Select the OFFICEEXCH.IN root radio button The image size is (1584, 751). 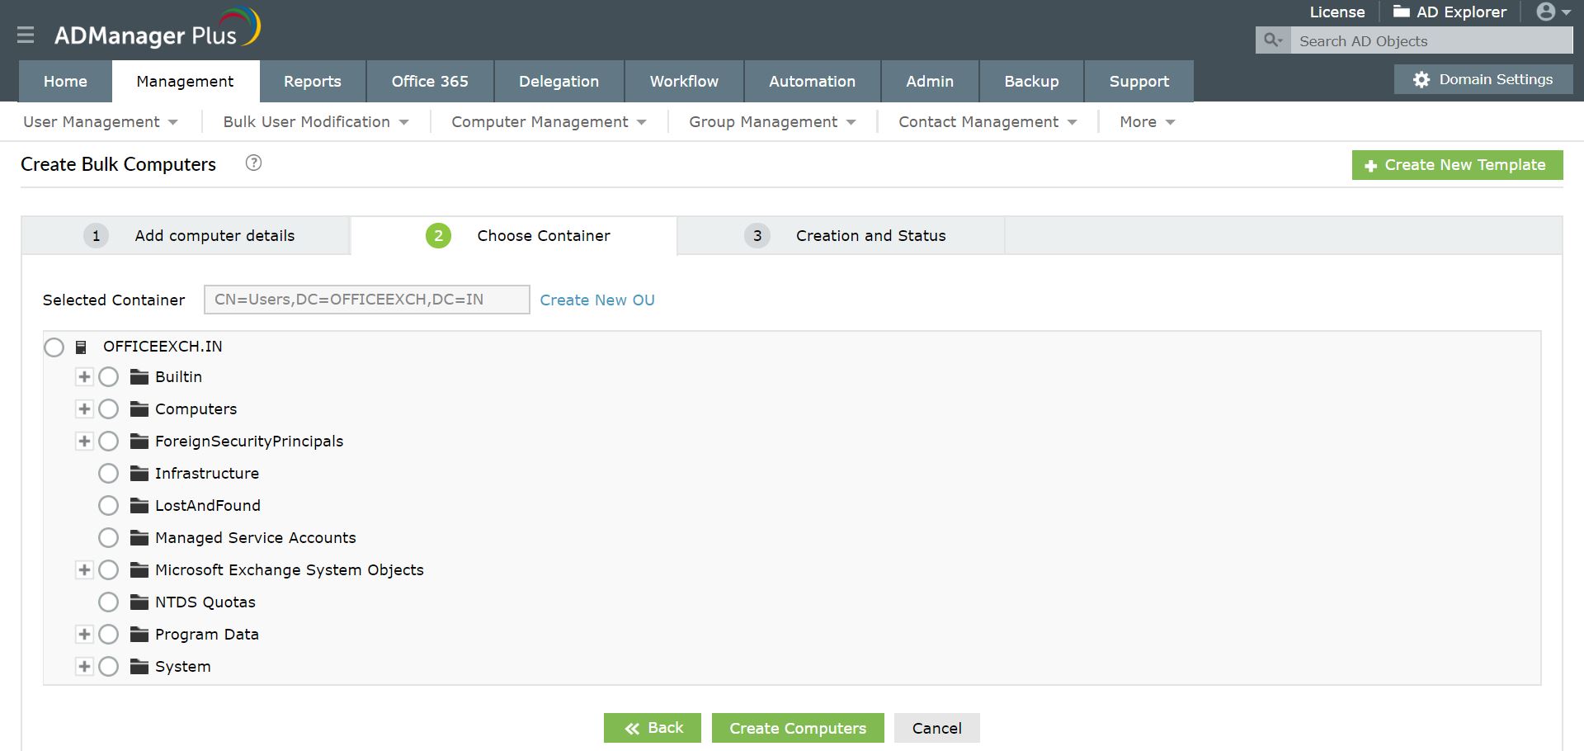tap(54, 347)
